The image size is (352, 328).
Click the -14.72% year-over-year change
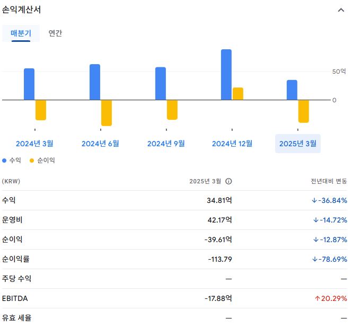[330, 220]
